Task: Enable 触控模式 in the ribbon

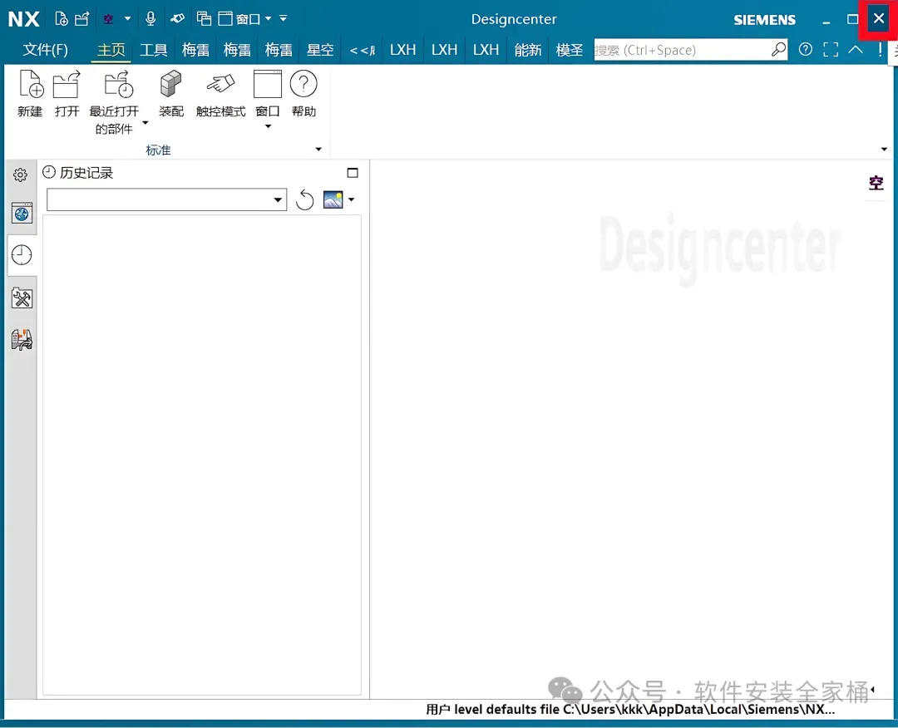Action: click(x=220, y=93)
